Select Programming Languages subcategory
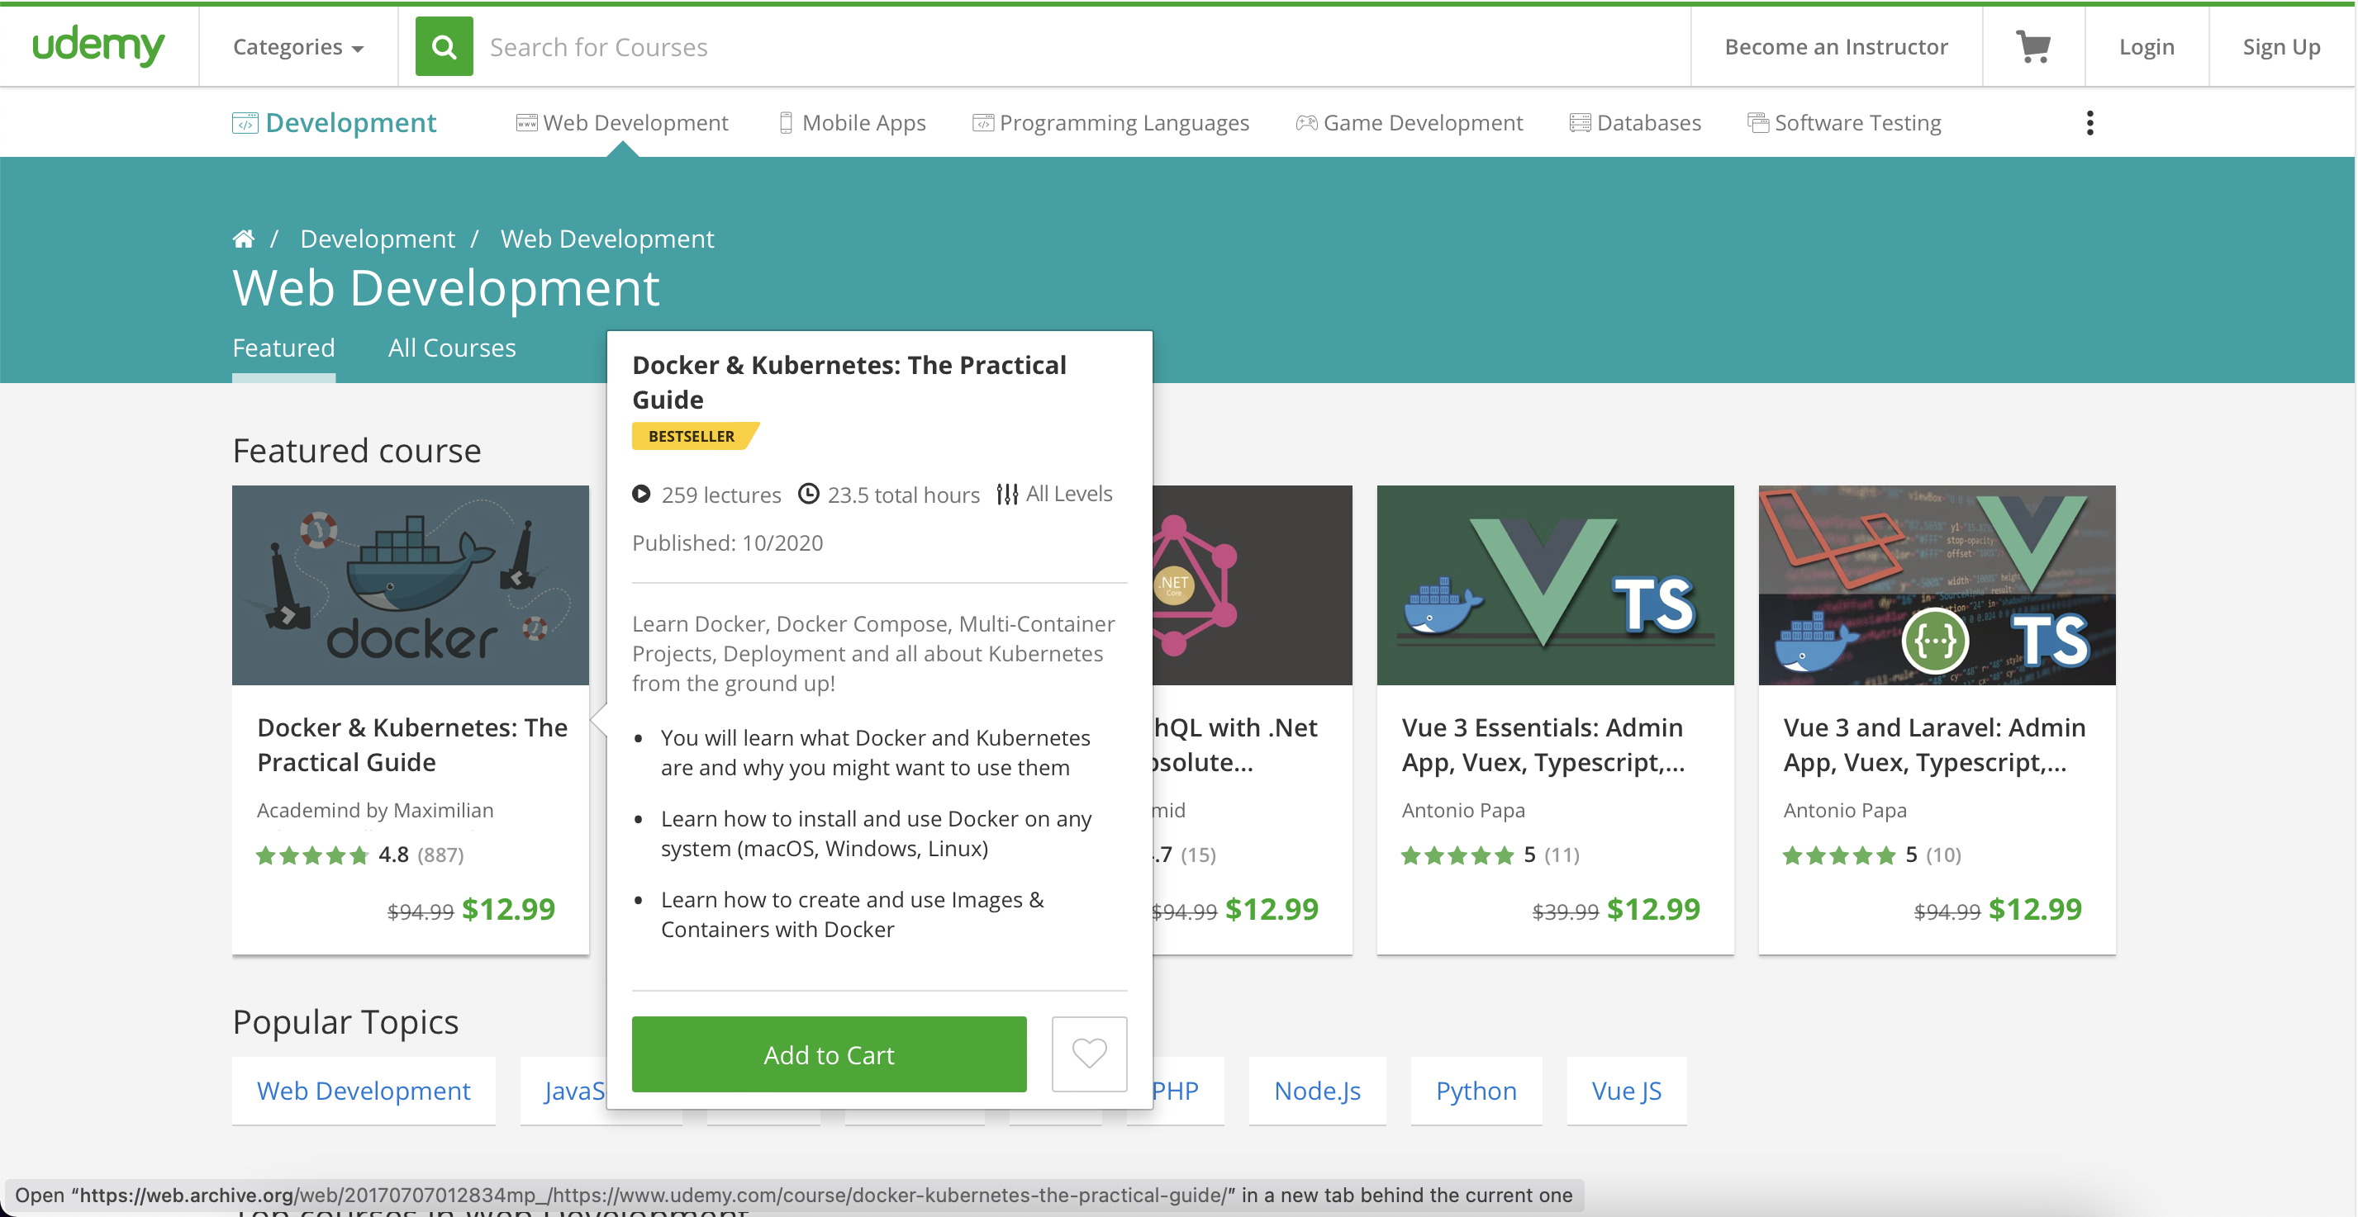Image resolution: width=2358 pixels, height=1217 pixels. (x=1110, y=123)
